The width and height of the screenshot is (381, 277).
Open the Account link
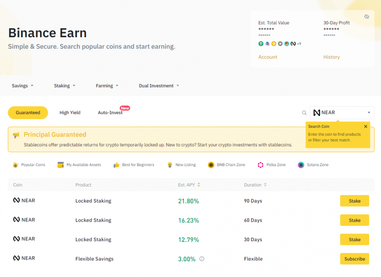click(268, 57)
